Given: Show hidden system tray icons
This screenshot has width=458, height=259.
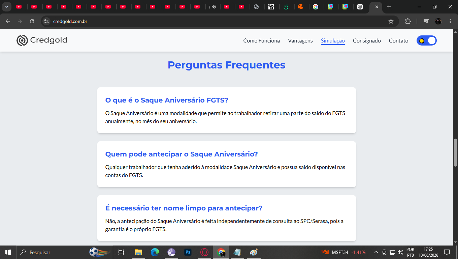Looking at the screenshot, I should pyautogui.click(x=376, y=252).
